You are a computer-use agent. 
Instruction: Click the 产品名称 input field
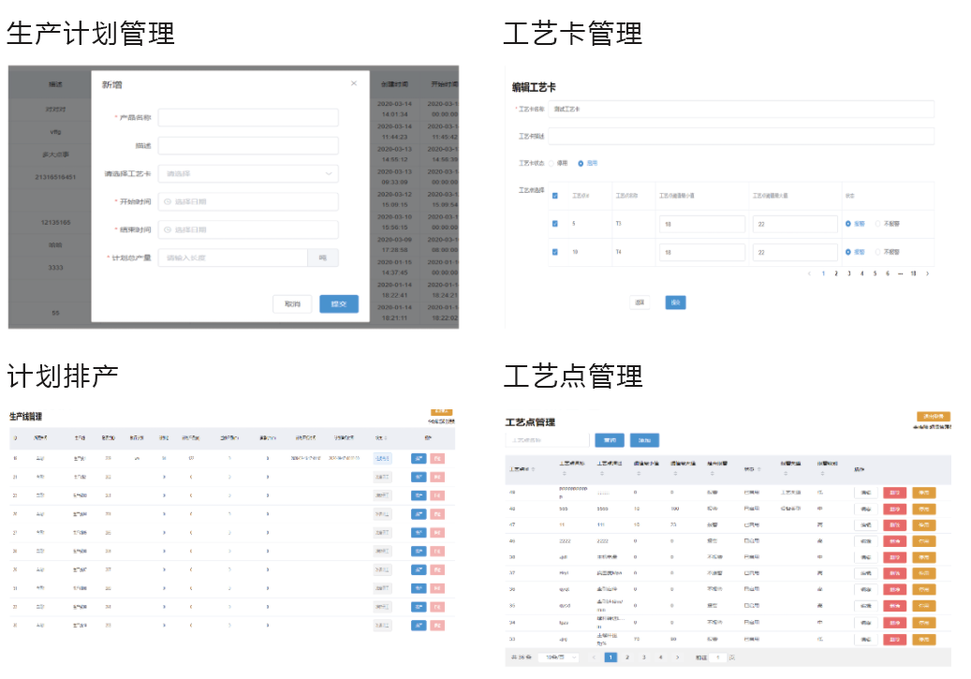pyautogui.click(x=248, y=118)
